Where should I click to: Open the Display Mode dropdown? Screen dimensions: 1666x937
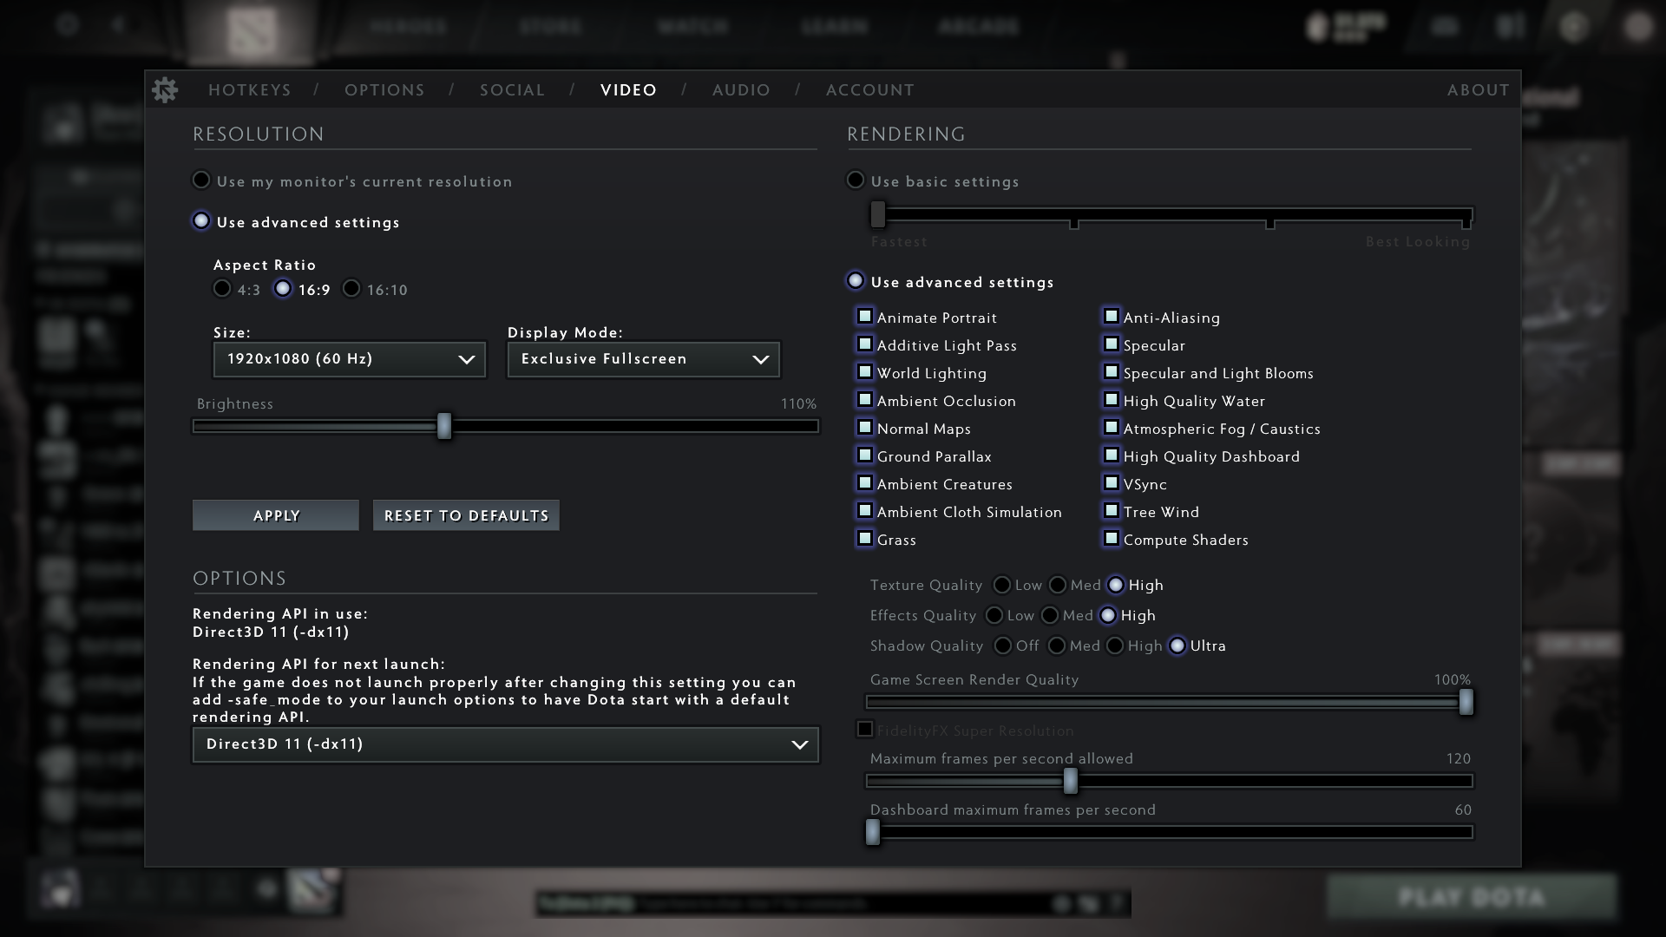click(642, 359)
